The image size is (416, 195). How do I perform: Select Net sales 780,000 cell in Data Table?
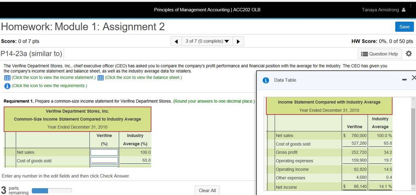tap(355, 136)
